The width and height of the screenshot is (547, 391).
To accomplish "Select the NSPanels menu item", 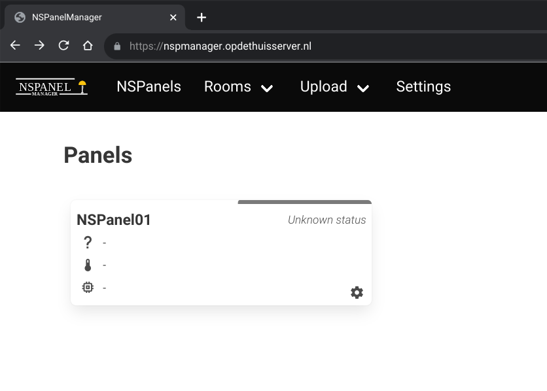I will point(149,86).
